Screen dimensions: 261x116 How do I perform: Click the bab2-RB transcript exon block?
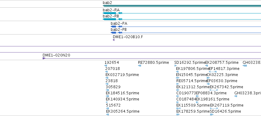pos(109,19)
